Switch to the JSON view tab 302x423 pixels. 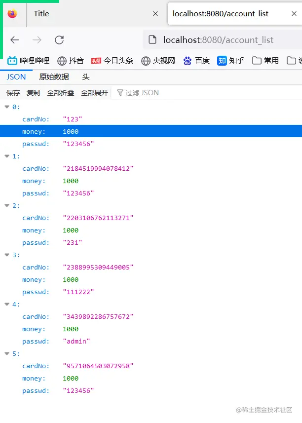16,77
